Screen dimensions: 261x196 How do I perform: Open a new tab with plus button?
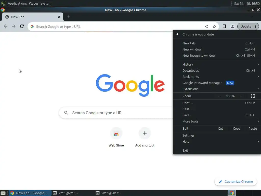coord(69,17)
